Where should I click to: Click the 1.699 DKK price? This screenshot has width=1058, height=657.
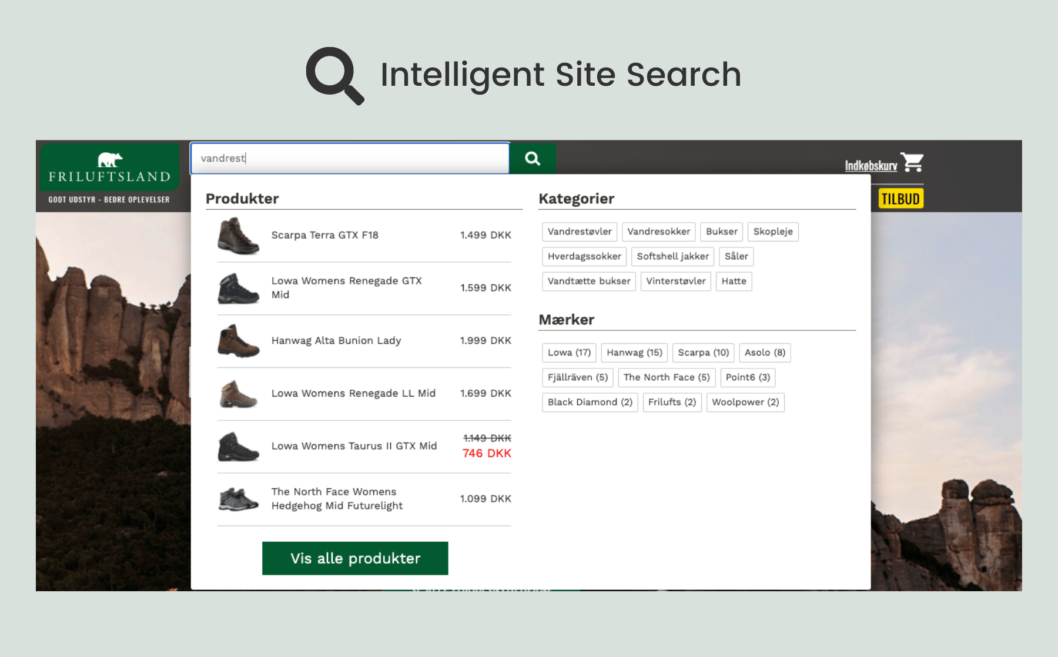486,393
